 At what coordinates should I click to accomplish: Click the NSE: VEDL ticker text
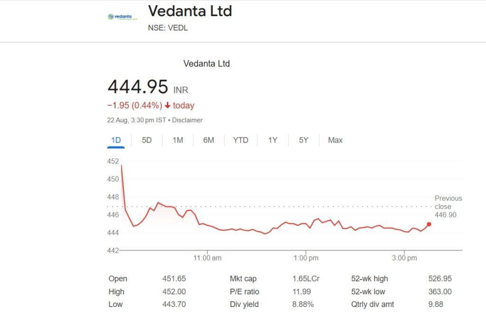168,28
